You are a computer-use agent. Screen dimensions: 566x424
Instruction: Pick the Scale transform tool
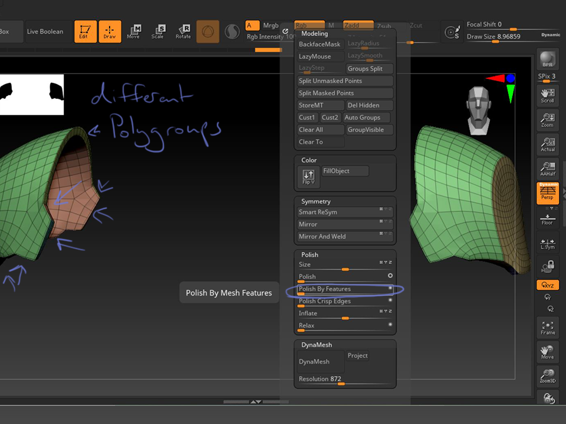tap(157, 31)
